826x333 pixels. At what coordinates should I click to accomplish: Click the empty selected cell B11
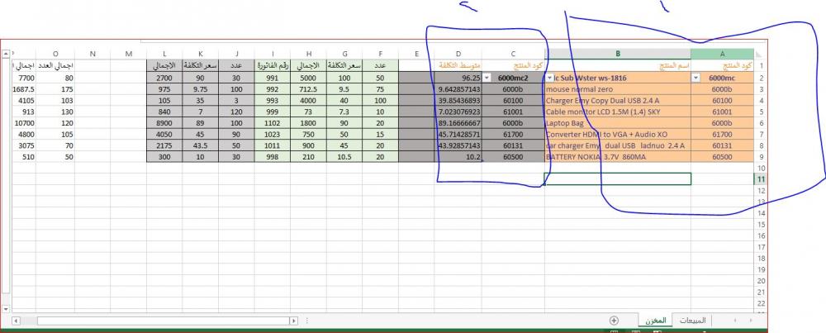(x=618, y=179)
